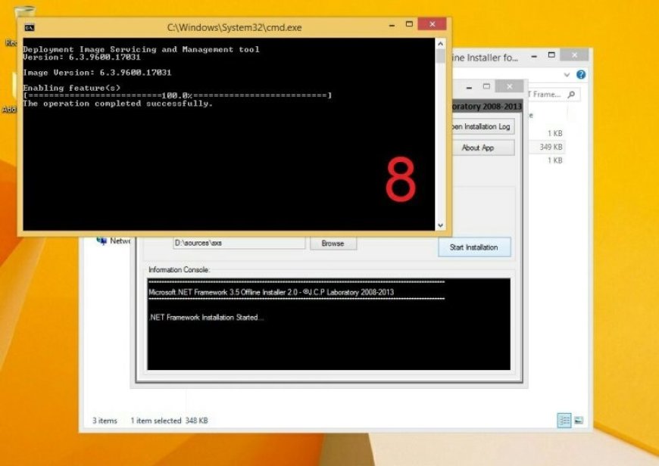Click the cmd scrollbar down arrow
Screen dimensions: 659x466
[x=440, y=225]
